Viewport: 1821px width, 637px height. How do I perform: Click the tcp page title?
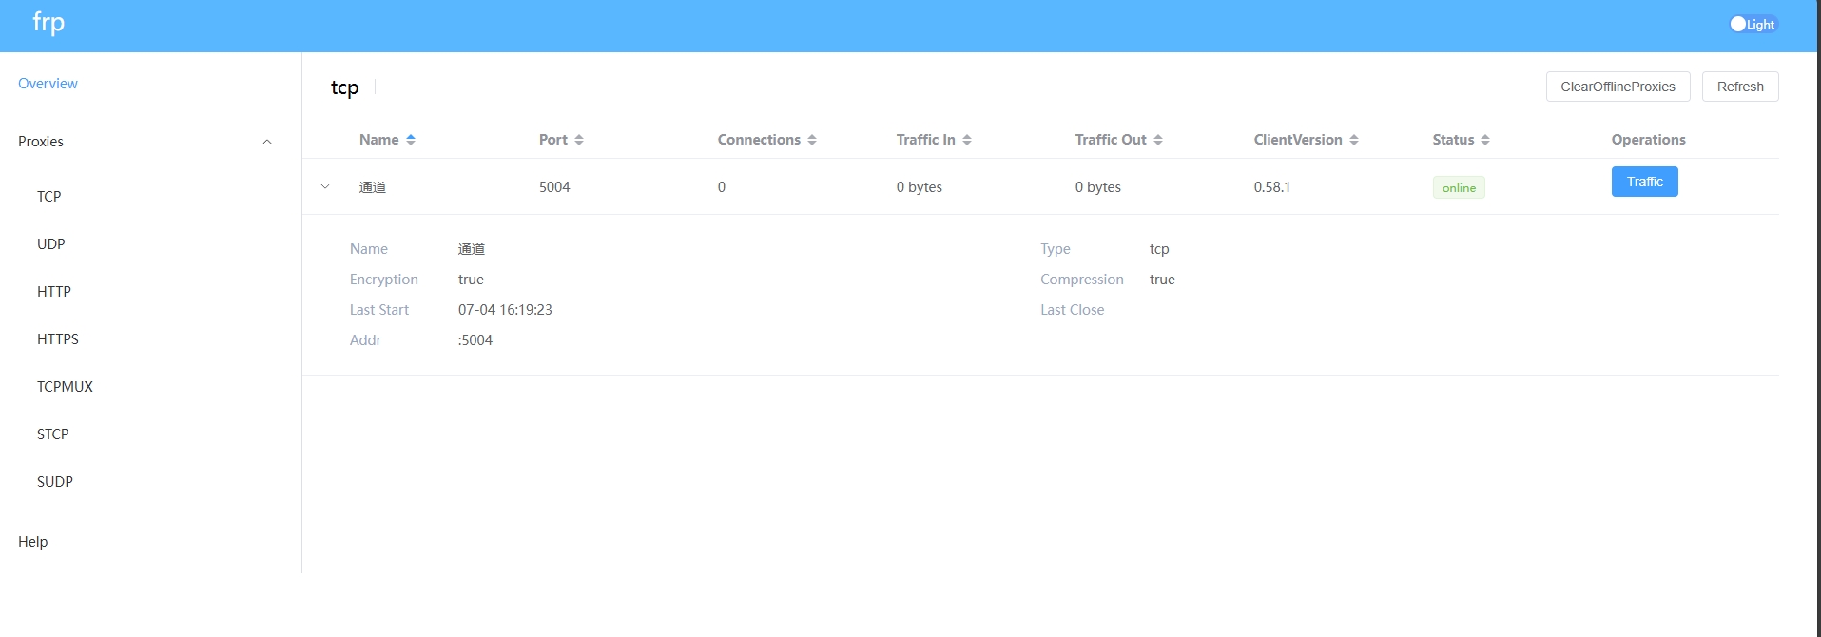click(x=344, y=87)
